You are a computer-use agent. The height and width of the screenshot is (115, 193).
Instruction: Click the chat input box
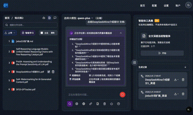pyautogui.click(x=93, y=95)
